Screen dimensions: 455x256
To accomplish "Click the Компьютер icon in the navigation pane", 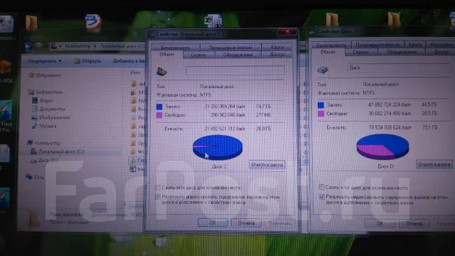I will pyautogui.click(x=30, y=143).
